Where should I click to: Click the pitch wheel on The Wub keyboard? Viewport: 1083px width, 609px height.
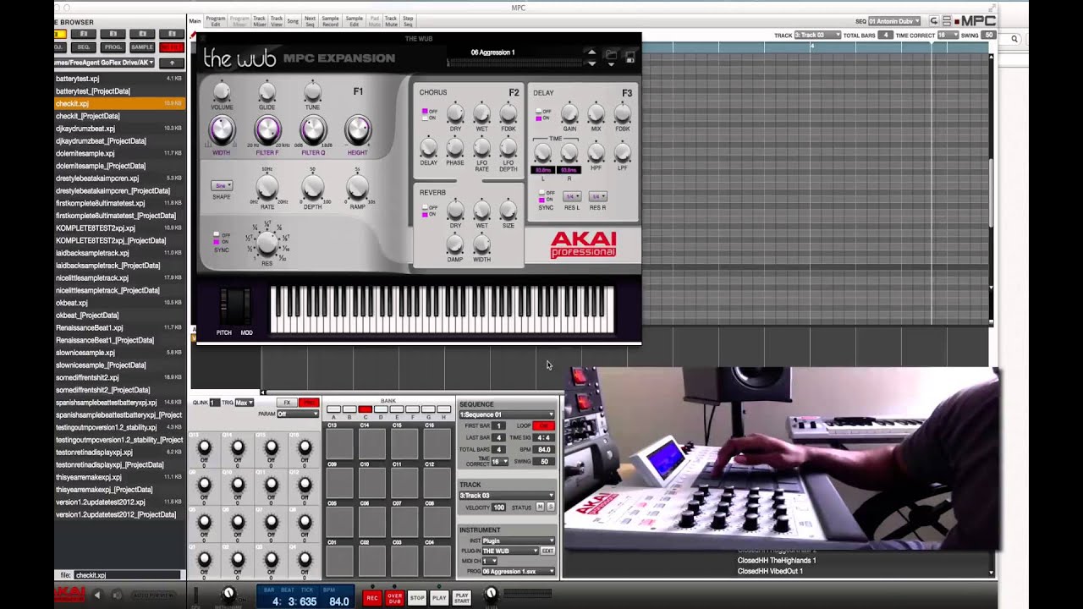pos(225,305)
